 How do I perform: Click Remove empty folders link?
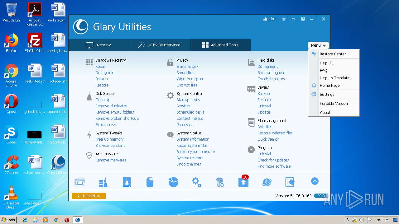115,112
